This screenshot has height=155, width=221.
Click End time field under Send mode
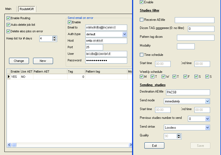(202, 110)
